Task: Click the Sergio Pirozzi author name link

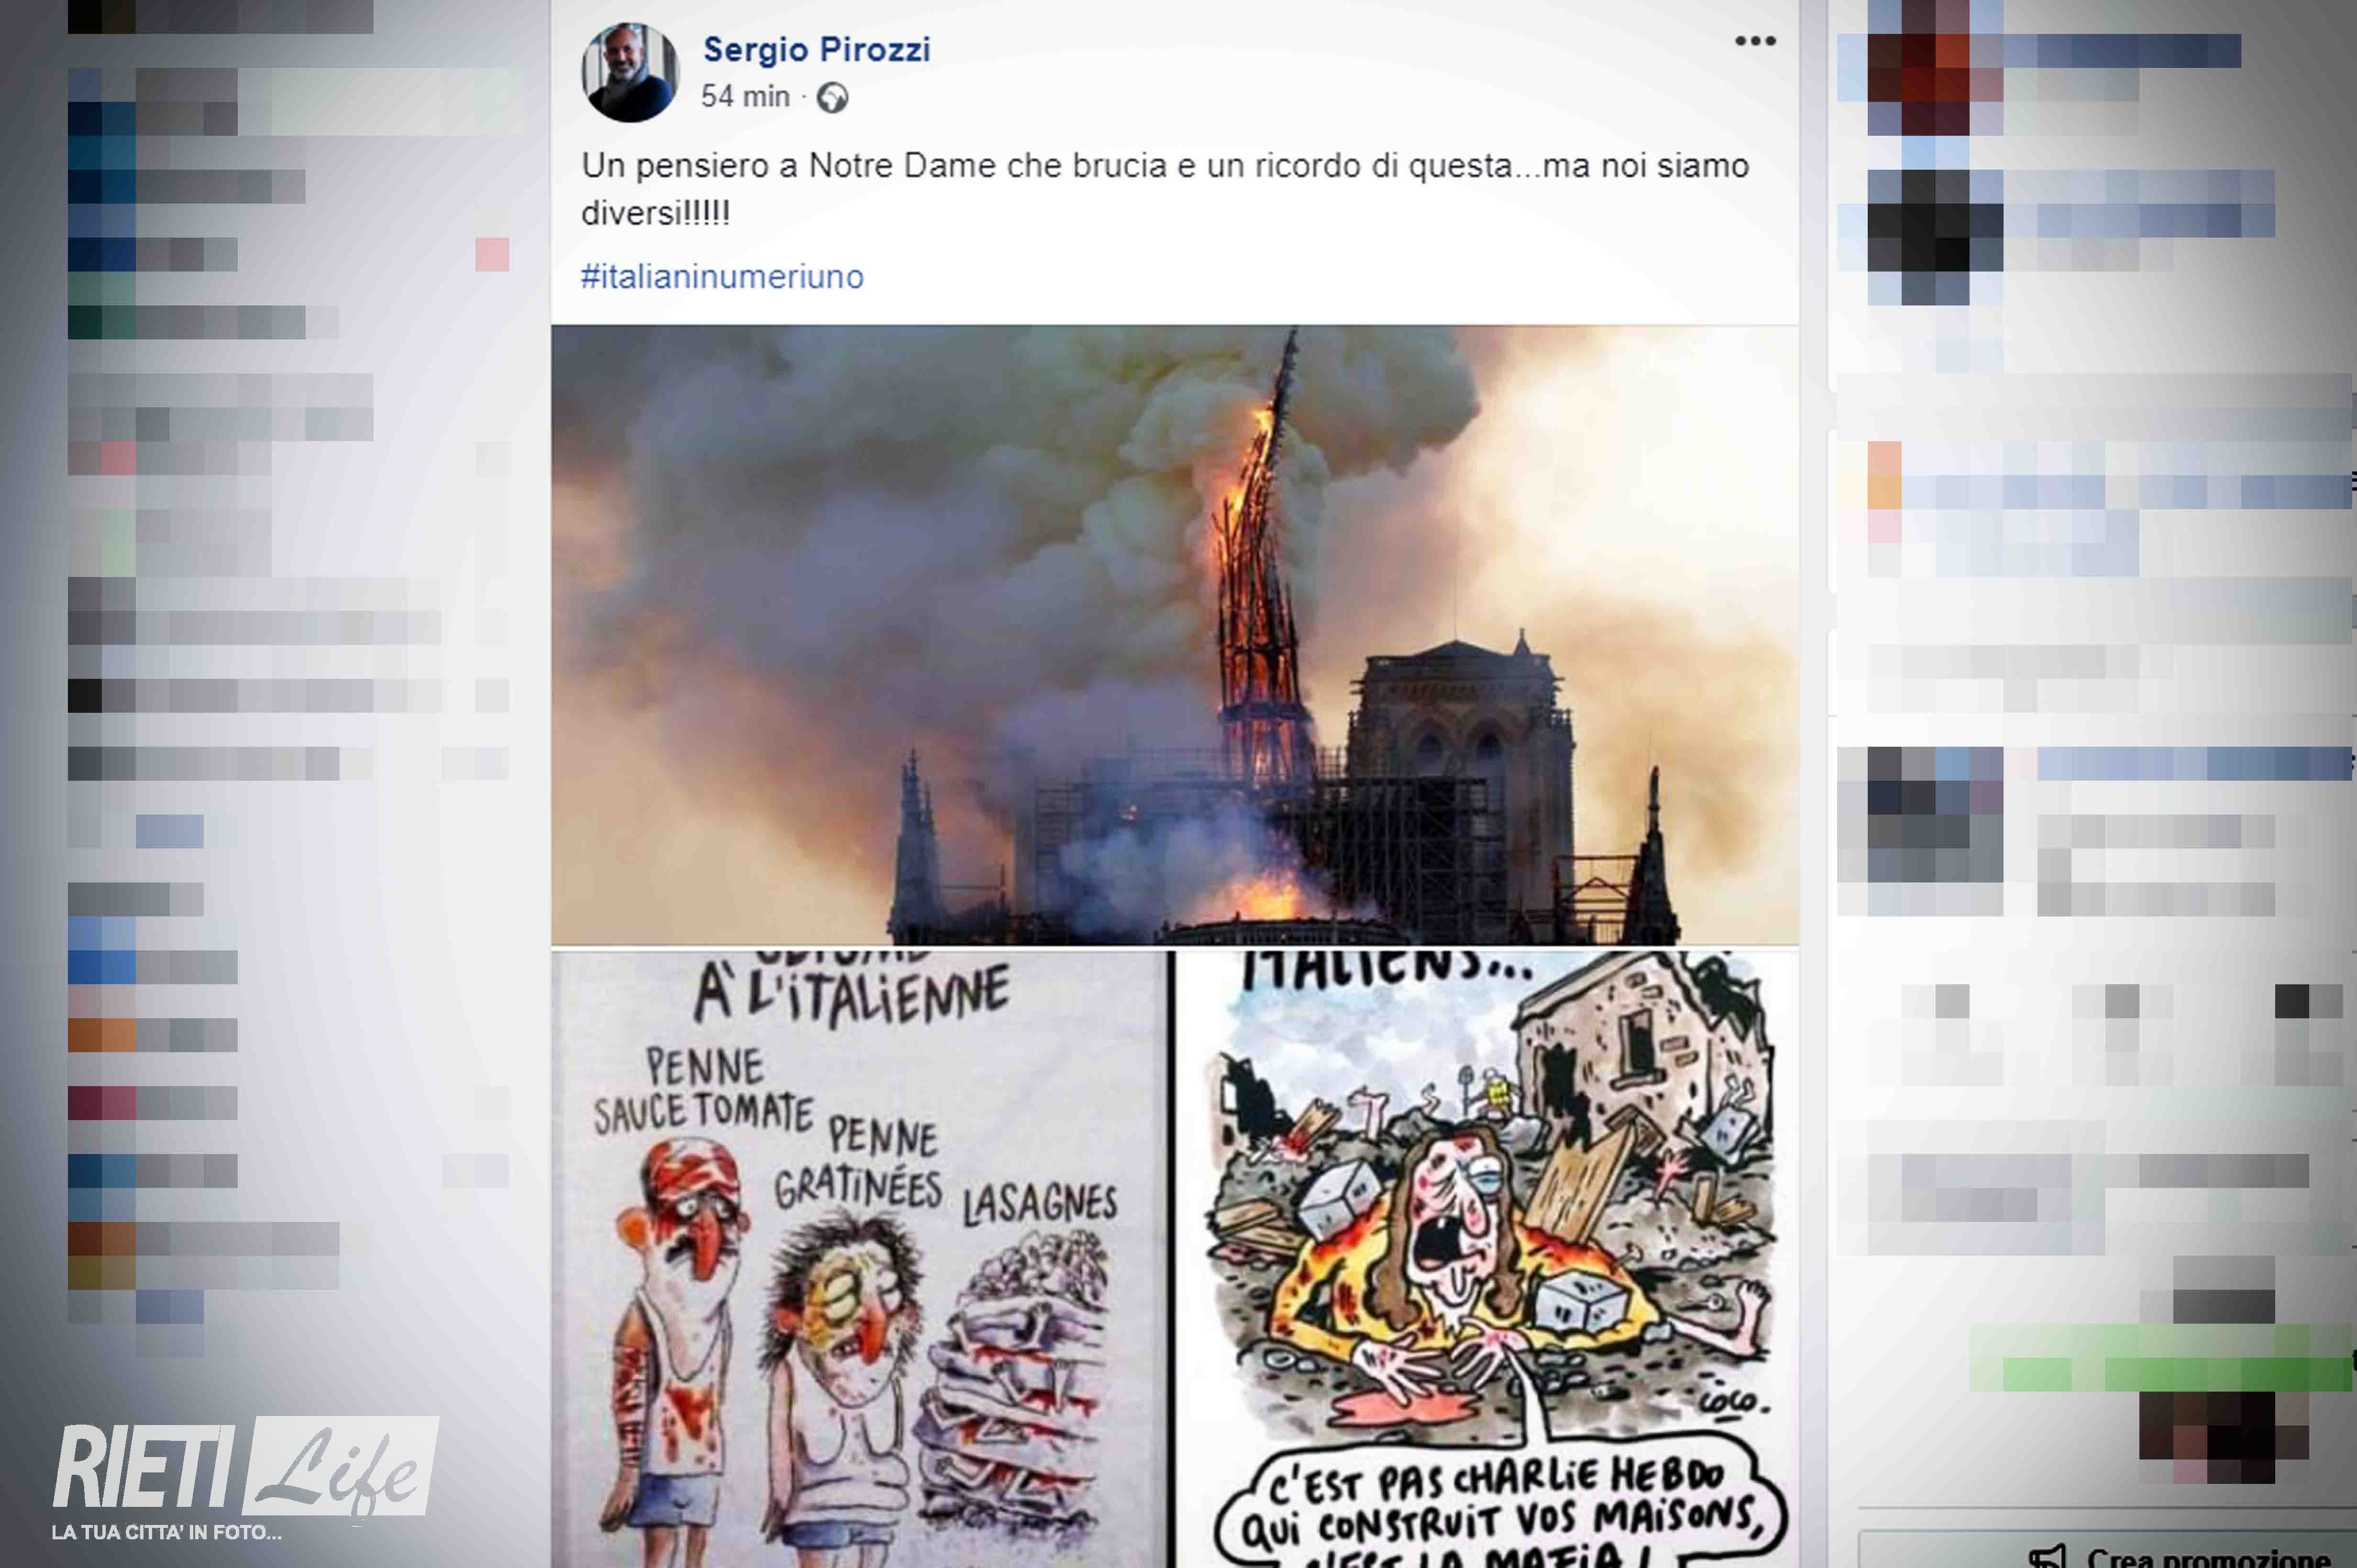Action: coord(816,49)
